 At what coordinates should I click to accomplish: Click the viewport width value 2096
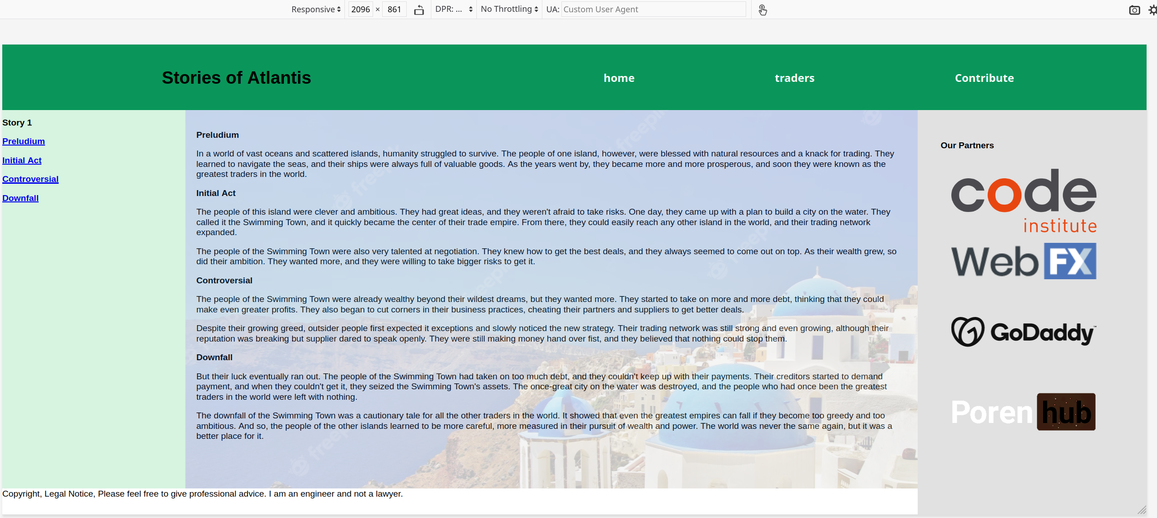click(360, 9)
